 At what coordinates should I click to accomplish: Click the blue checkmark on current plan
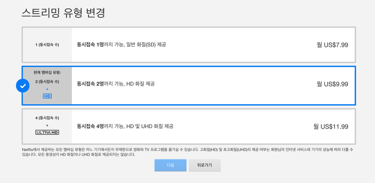(23, 86)
